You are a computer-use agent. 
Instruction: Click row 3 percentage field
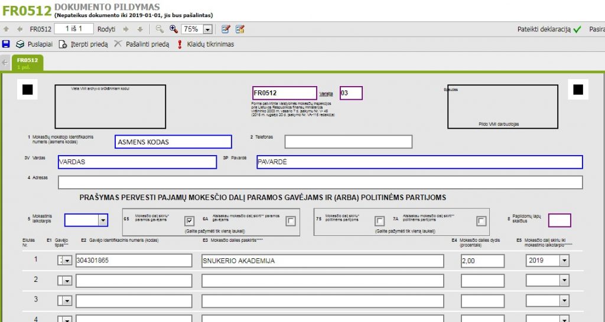point(483,301)
